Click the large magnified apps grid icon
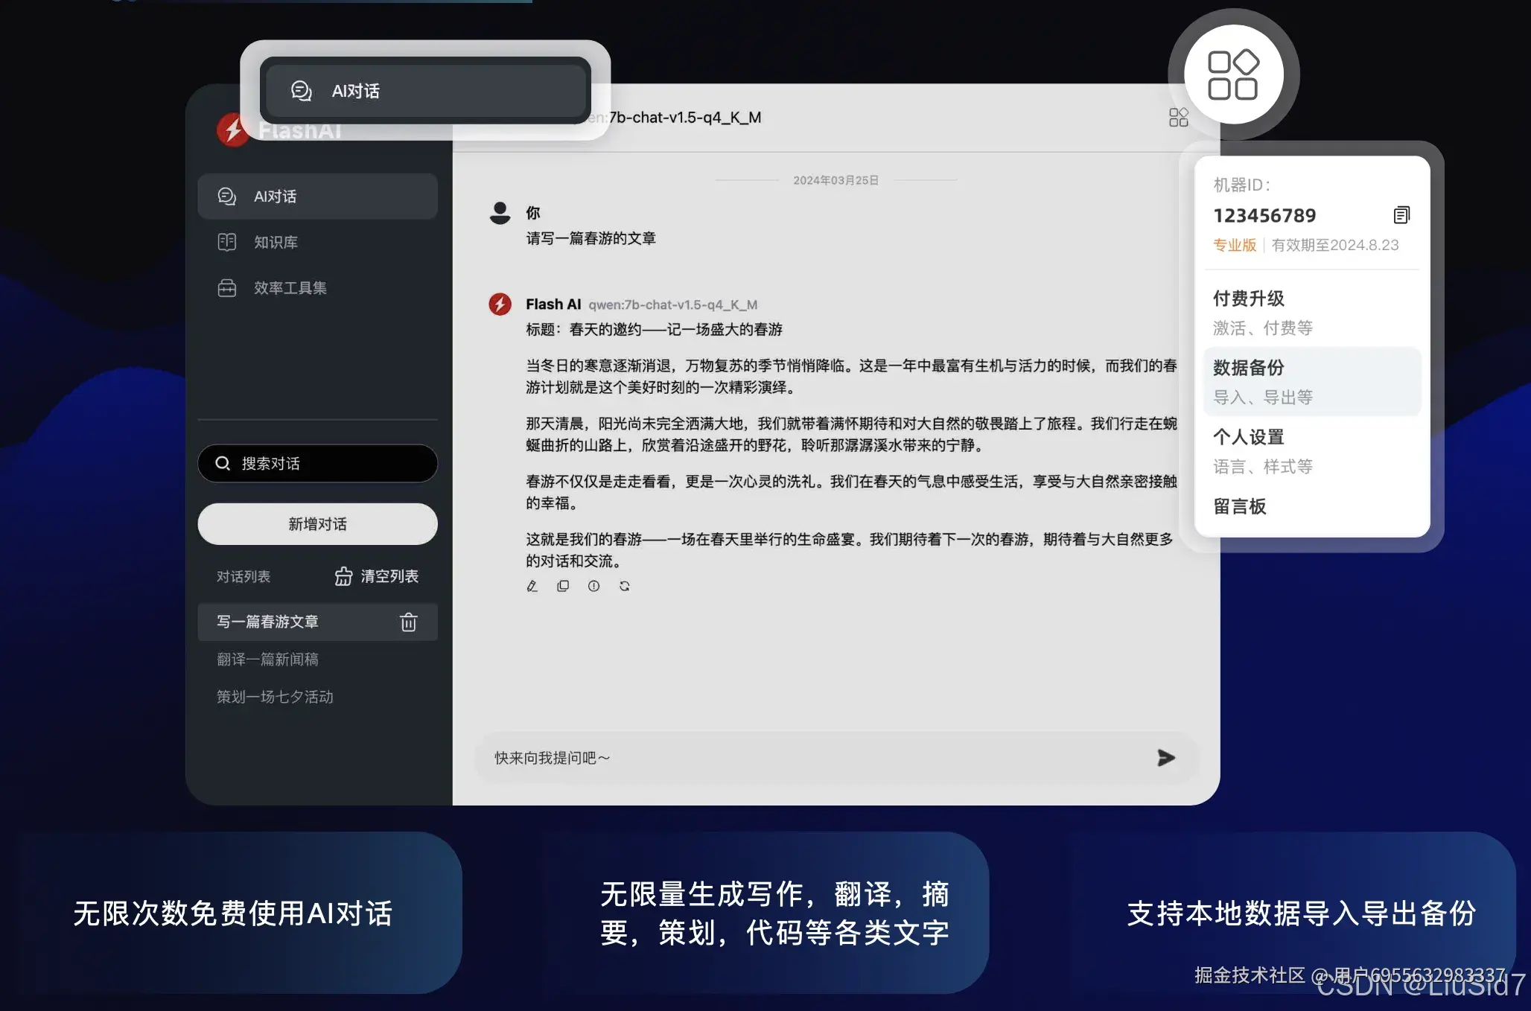Image resolution: width=1531 pixels, height=1011 pixels. (1232, 74)
